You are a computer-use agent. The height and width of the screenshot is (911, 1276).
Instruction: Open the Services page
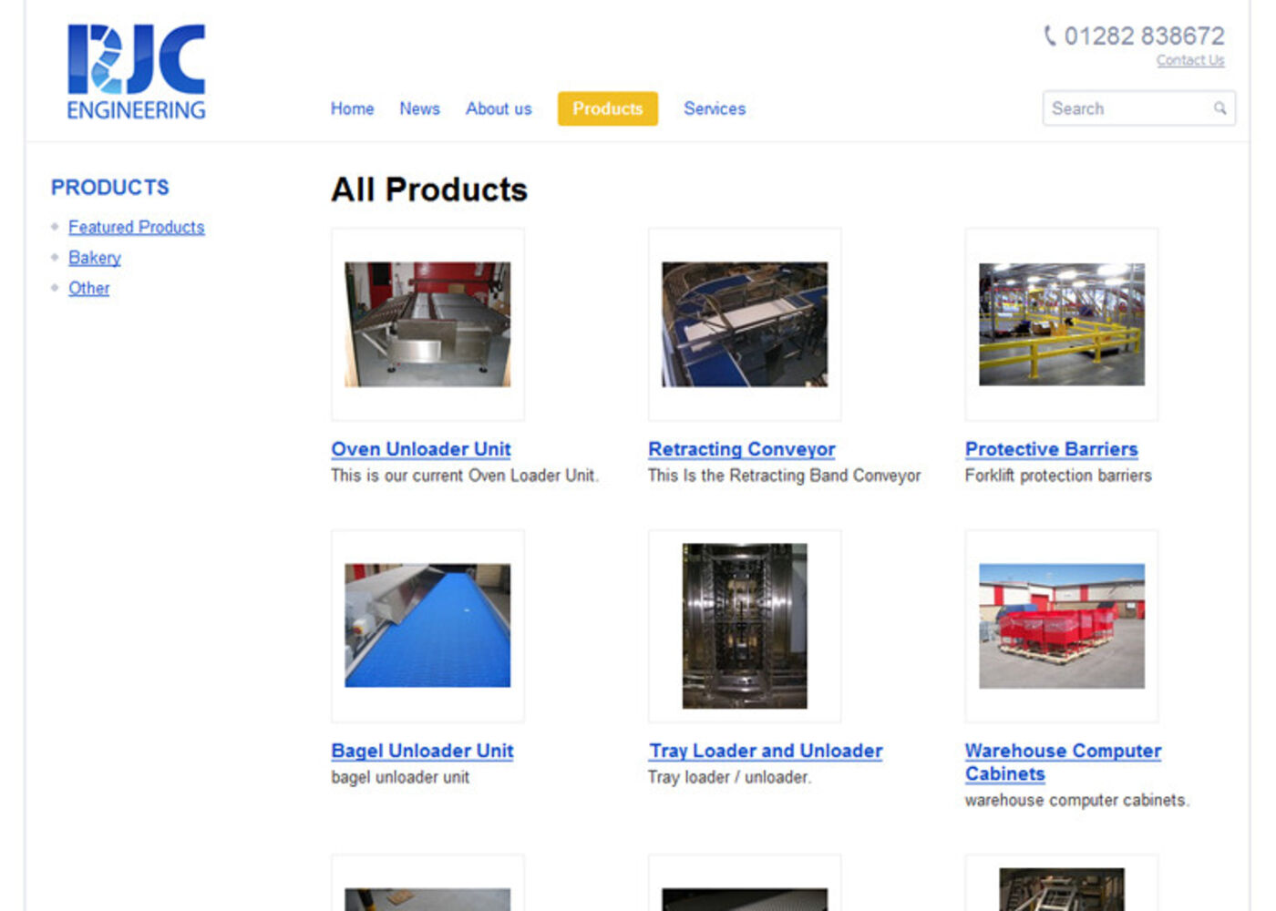[715, 108]
